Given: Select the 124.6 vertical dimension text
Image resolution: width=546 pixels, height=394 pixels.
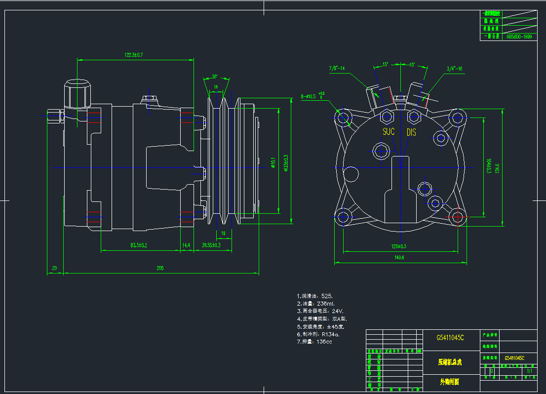Looking at the screenshot, I should tap(497, 168).
